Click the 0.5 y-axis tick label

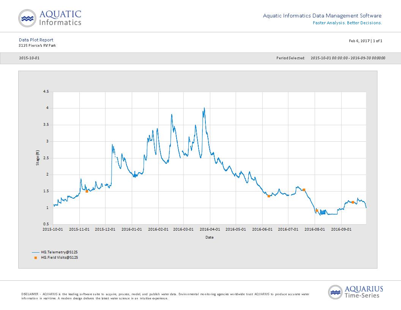click(x=46, y=224)
